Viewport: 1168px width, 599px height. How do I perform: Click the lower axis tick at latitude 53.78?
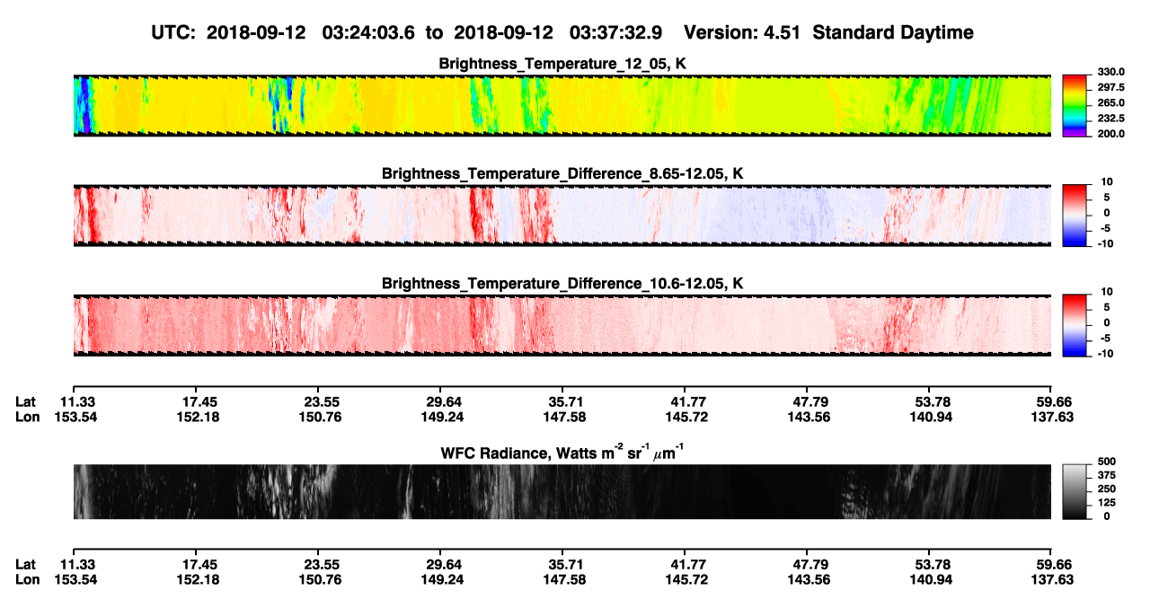pyautogui.click(x=929, y=551)
